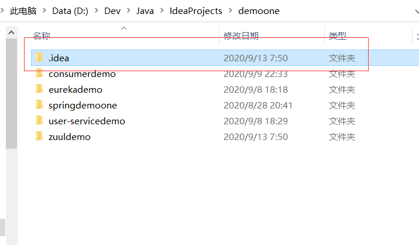Click the zuuldemo folder icon
Screen dimensions: 419x245
coord(39,136)
